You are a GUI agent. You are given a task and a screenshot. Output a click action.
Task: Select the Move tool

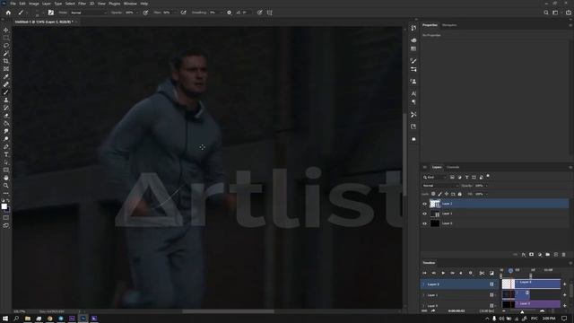click(6, 30)
